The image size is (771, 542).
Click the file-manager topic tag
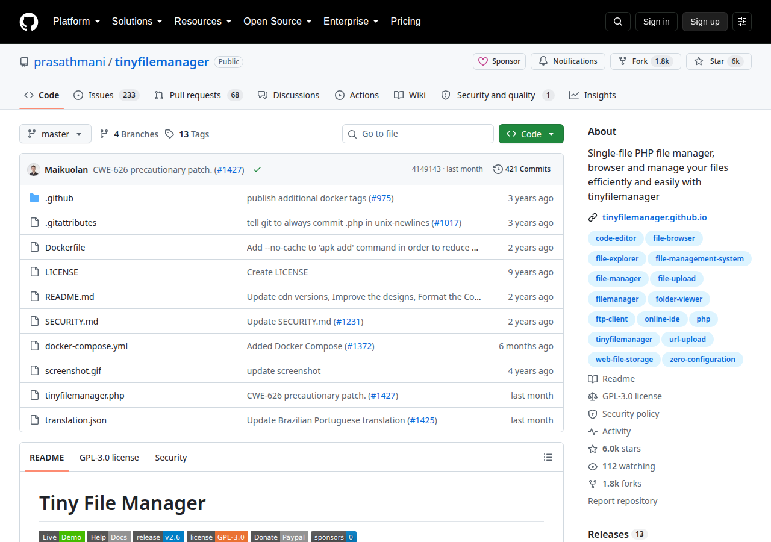tap(618, 279)
